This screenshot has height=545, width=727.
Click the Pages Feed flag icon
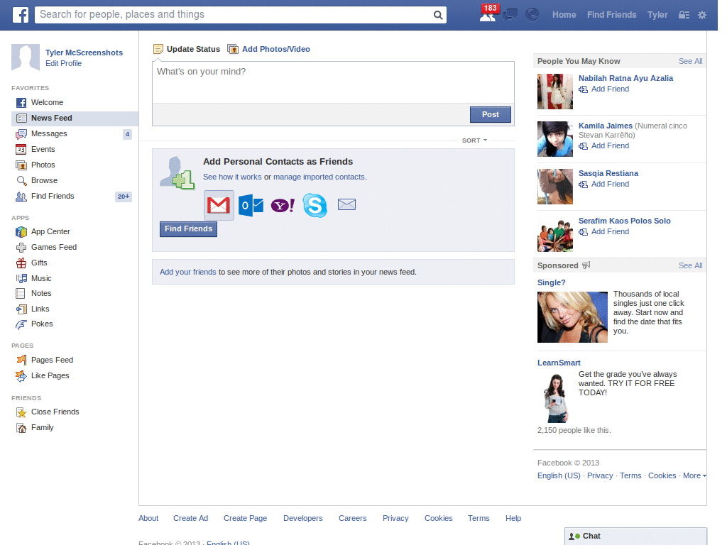click(21, 360)
